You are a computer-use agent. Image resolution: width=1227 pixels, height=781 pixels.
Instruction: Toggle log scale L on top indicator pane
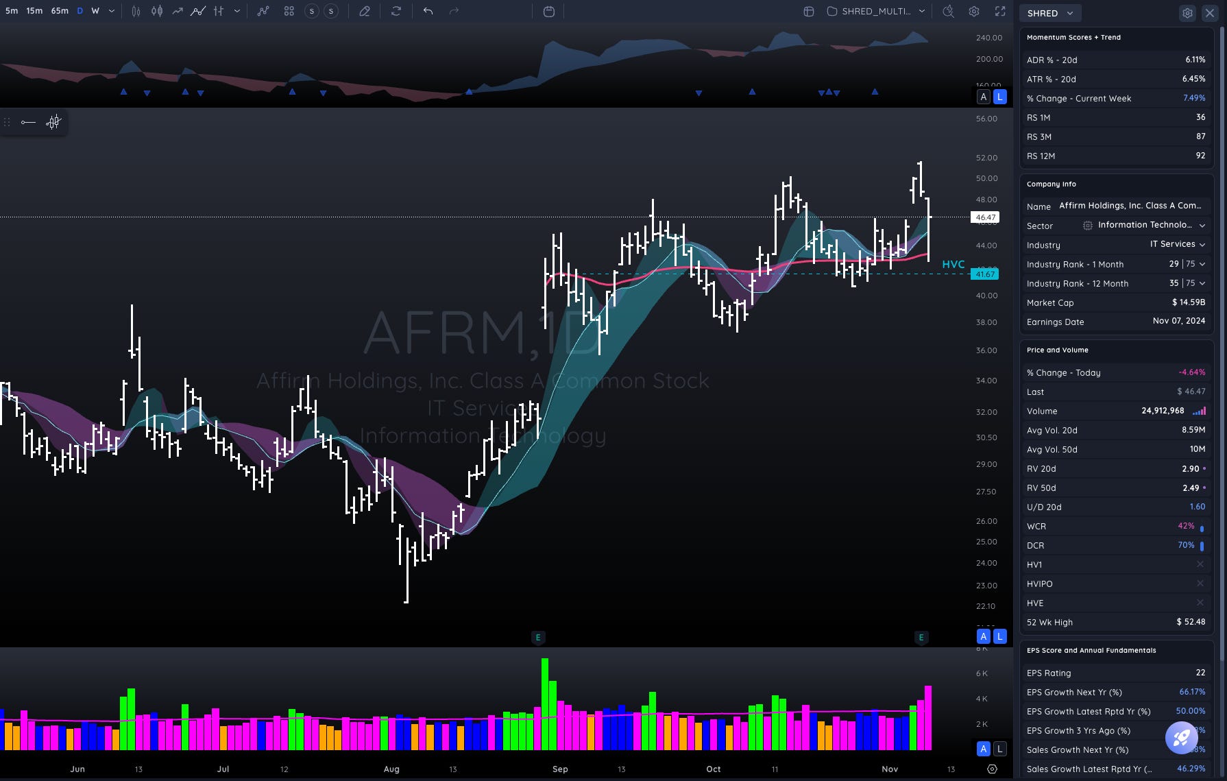1000,97
